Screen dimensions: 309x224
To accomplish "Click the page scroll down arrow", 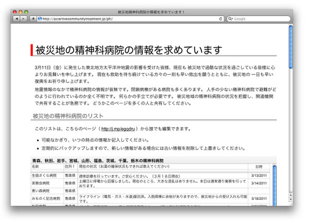I will point(290,199).
